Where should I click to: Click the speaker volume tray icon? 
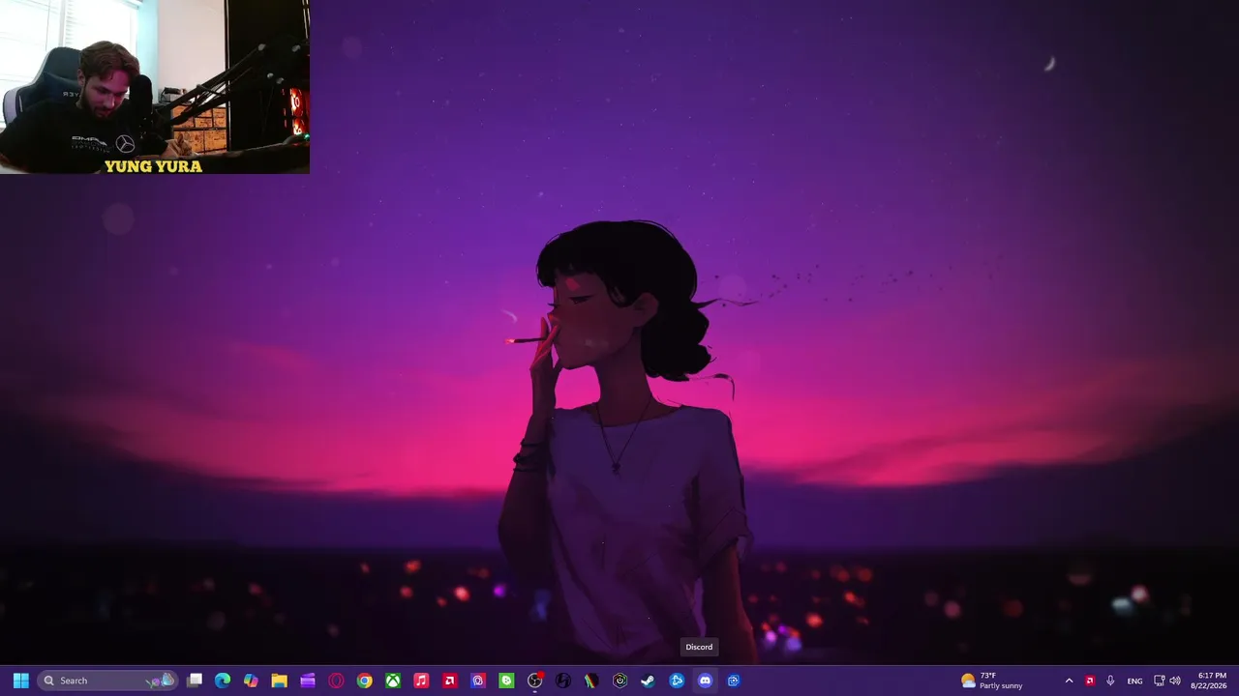1175,681
